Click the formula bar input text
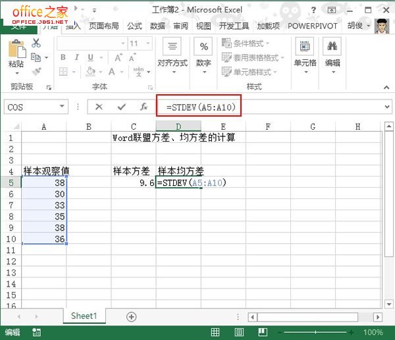The height and width of the screenshot is (340, 395). point(201,107)
